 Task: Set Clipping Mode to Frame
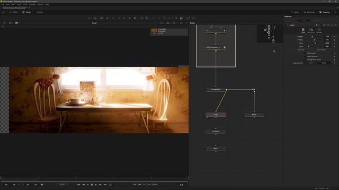coord(324,63)
